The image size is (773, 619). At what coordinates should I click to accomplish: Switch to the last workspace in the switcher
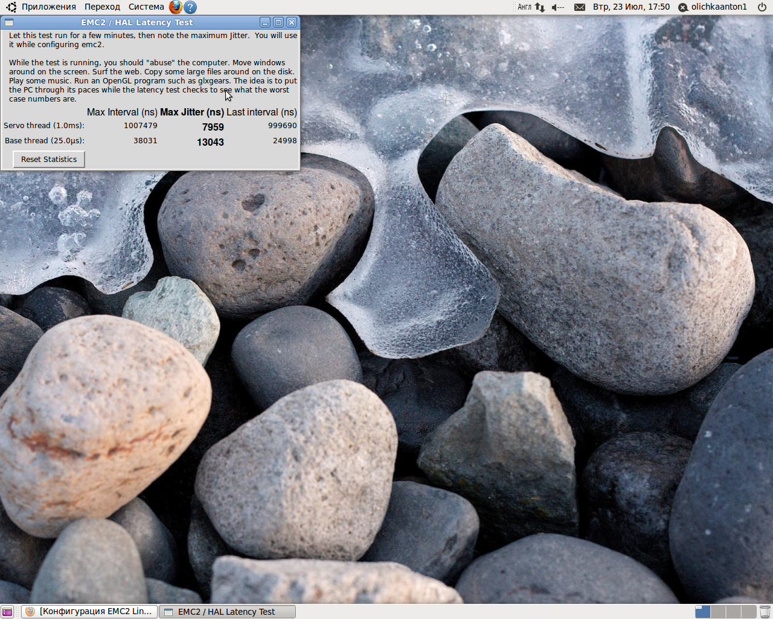point(748,612)
